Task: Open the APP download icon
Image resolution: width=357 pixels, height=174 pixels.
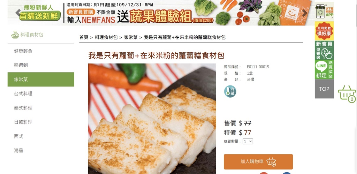Action: pos(324,11)
